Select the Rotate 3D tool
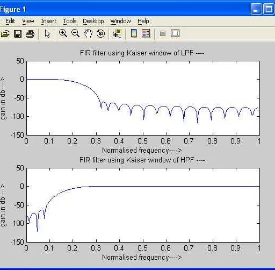275x270 pixels. [x=100, y=33]
